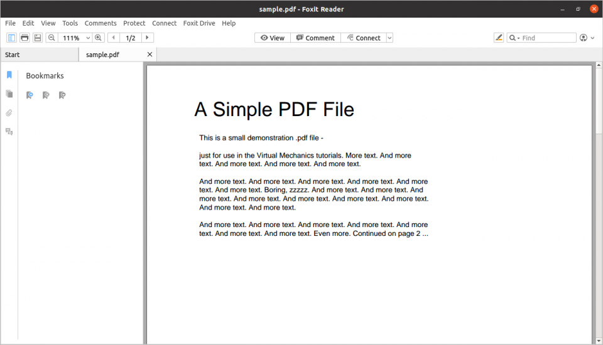The height and width of the screenshot is (345, 603).
Task: Open the Edit menu
Action: coord(28,23)
